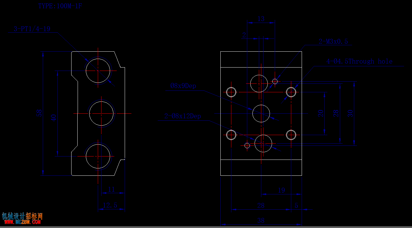Pick the 30 vertical dimension text

tap(351, 113)
